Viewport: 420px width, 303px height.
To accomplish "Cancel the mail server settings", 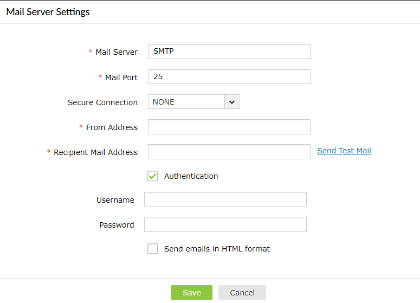I will click(x=242, y=293).
